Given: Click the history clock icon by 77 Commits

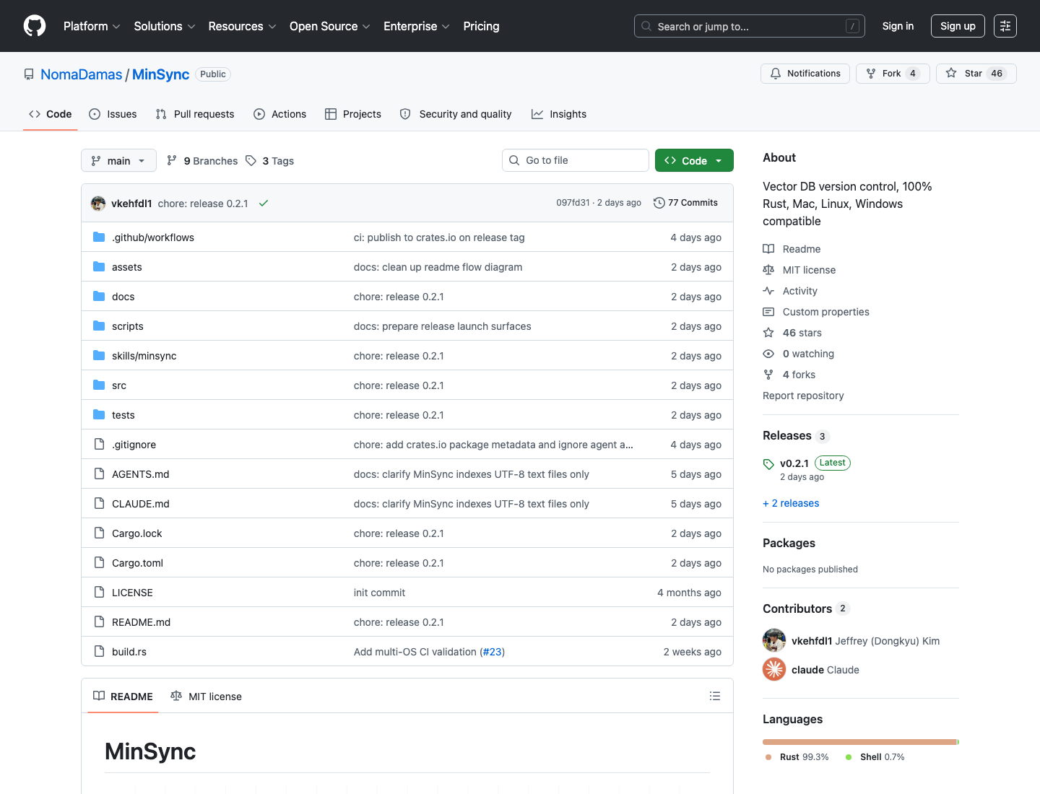Looking at the screenshot, I should pyautogui.click(x=659, y=203).
